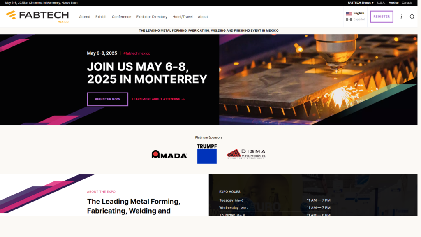This screenshot has height=237, width=421.
Task: Click the Mexico flag icon
Action: click(349, 19)
